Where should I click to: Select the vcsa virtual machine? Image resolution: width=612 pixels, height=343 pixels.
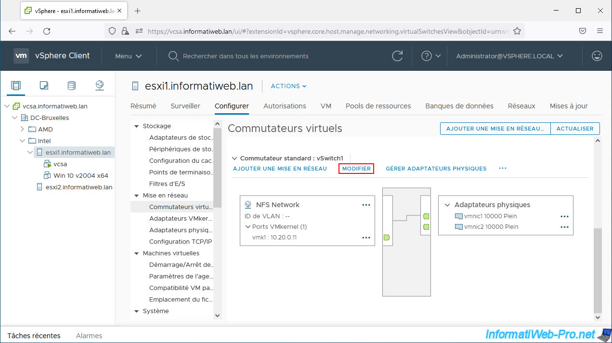(x=60, y=164)
